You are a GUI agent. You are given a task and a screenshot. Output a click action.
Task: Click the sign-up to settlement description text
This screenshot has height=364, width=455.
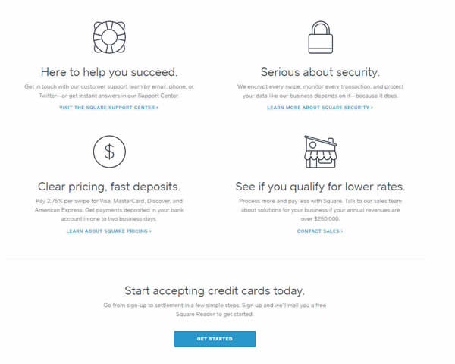[215, 309]
